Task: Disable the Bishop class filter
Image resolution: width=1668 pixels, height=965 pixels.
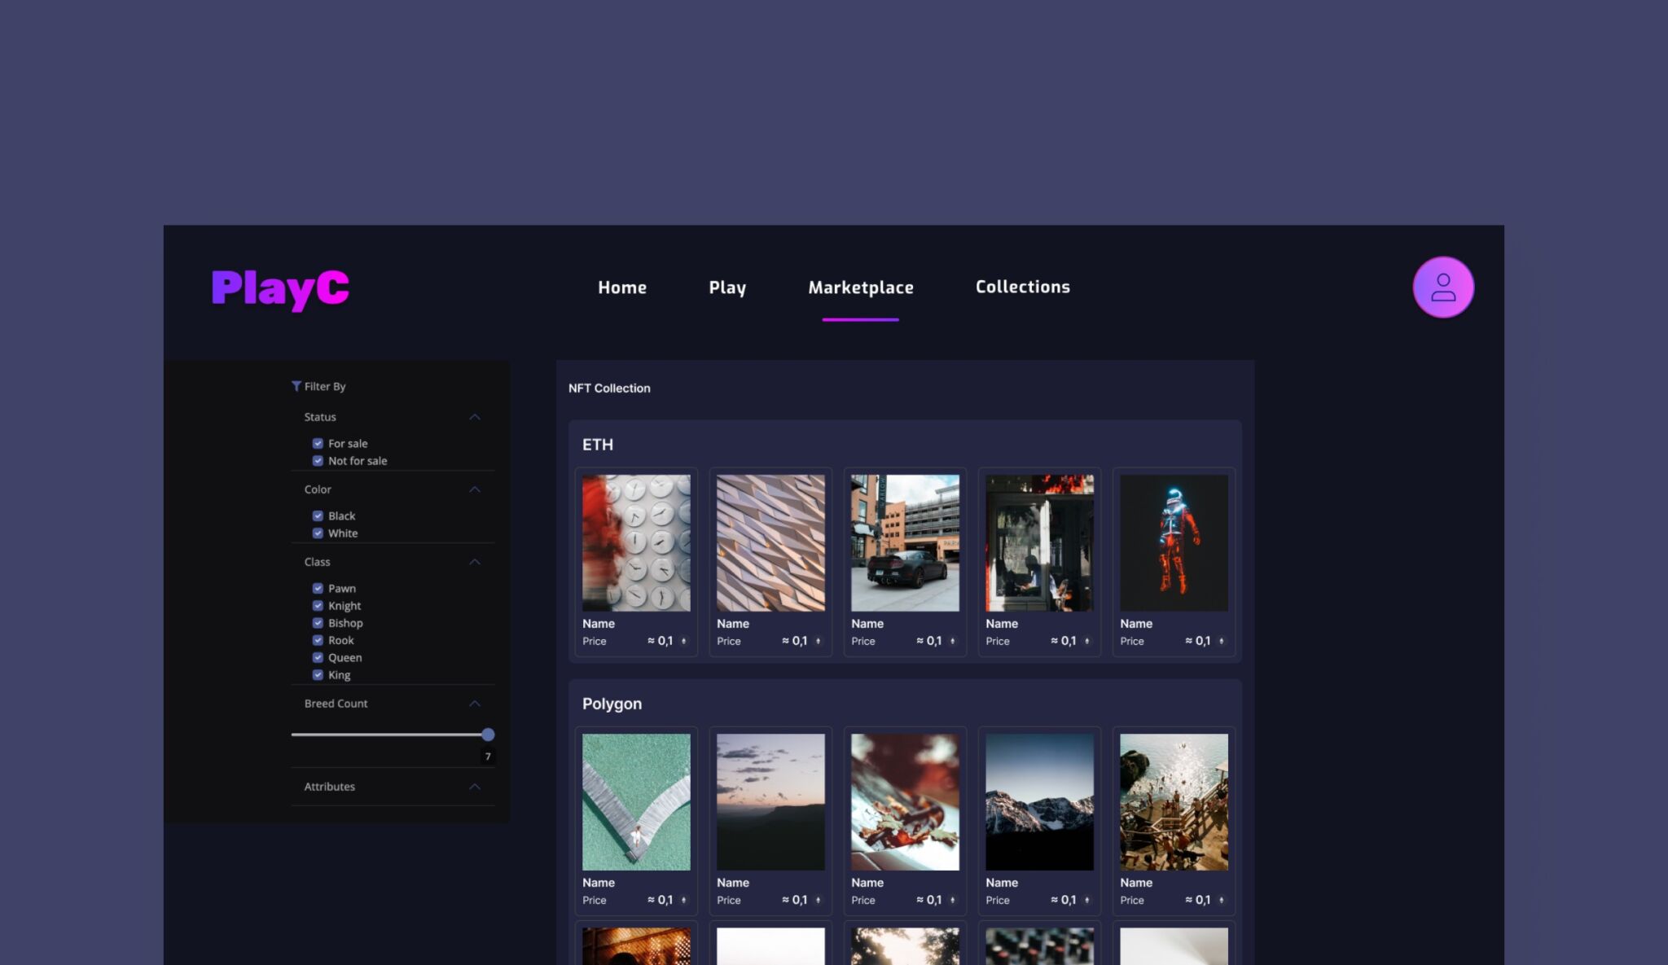Action: click(318, 622)
